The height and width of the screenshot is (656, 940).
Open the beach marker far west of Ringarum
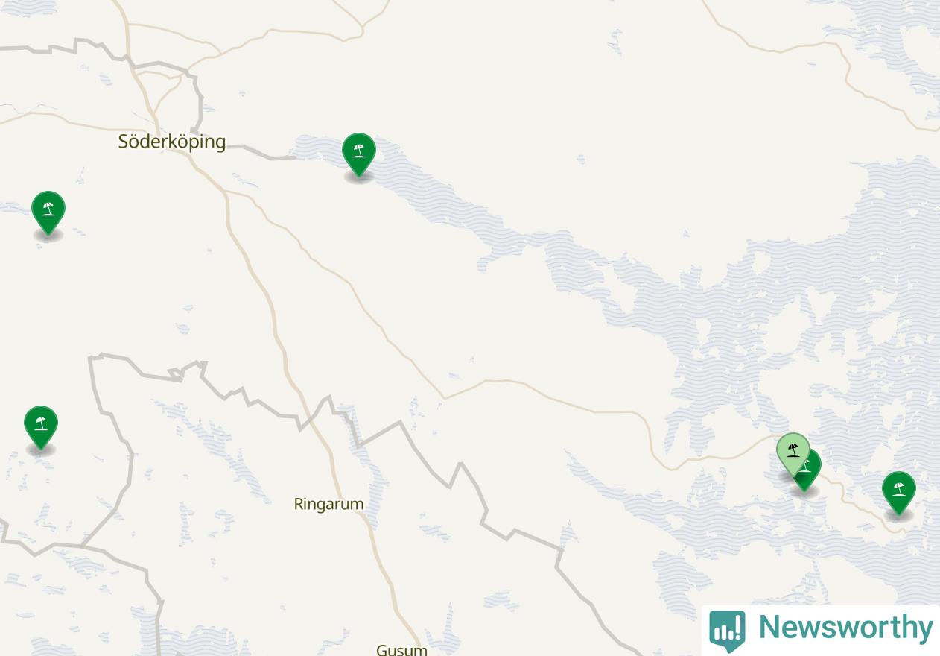(40, 427)
